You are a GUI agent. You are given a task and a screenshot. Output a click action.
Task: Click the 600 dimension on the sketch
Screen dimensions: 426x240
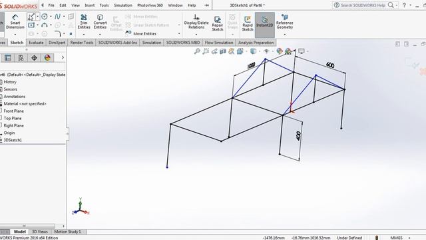point(330,65)
